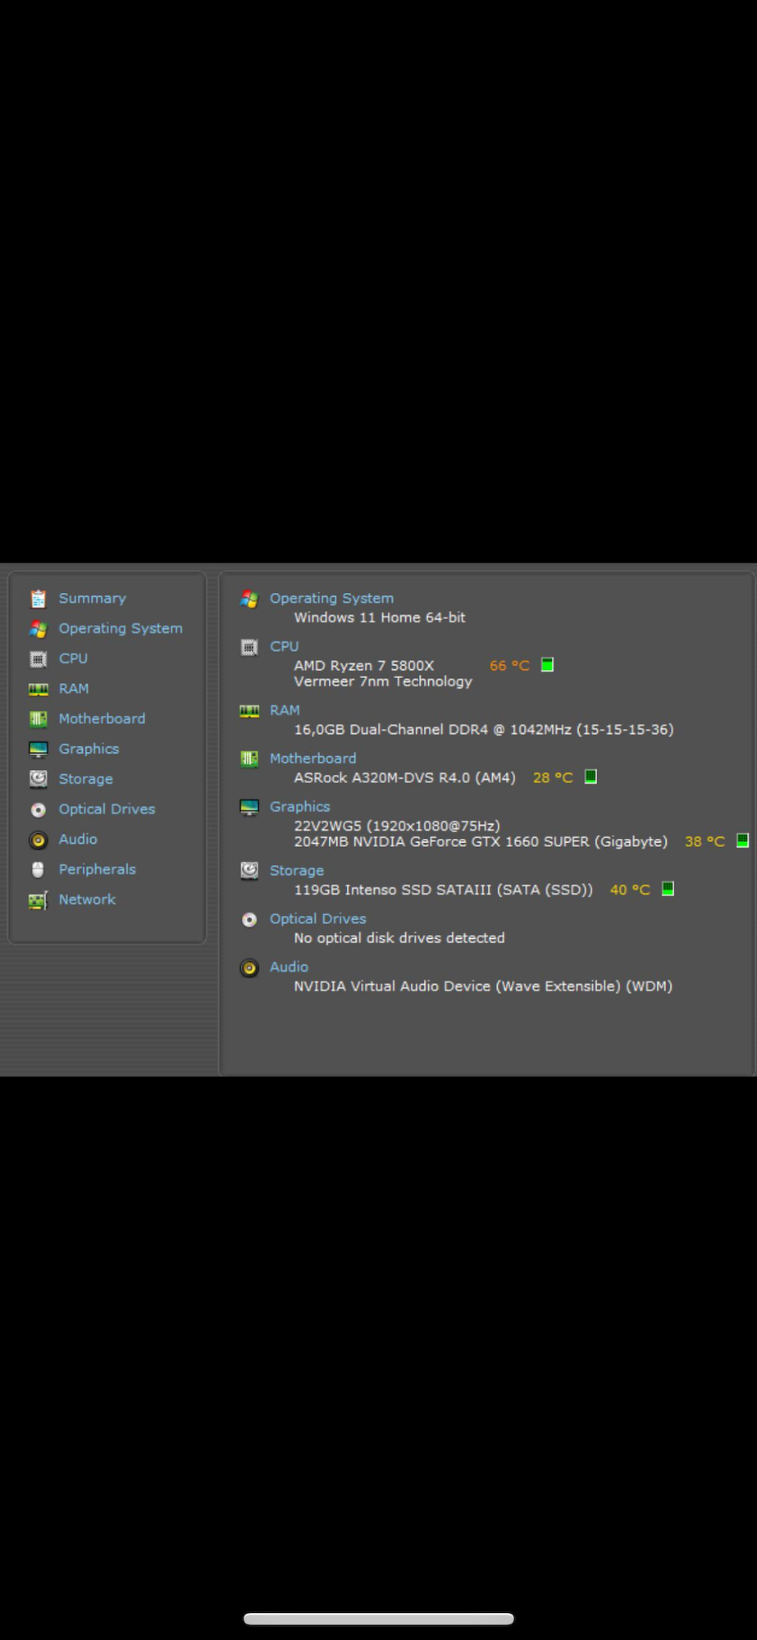
Task: Select Audio in the sidebar
Action: coord(78,840)
